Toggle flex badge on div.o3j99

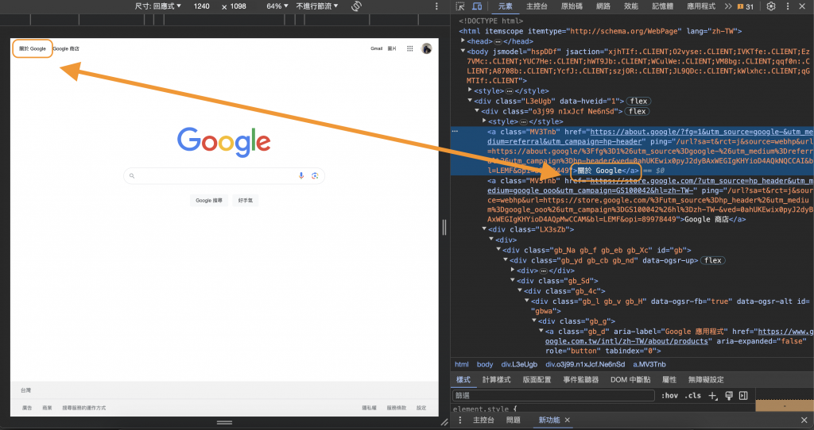click(x=637, y=111)
